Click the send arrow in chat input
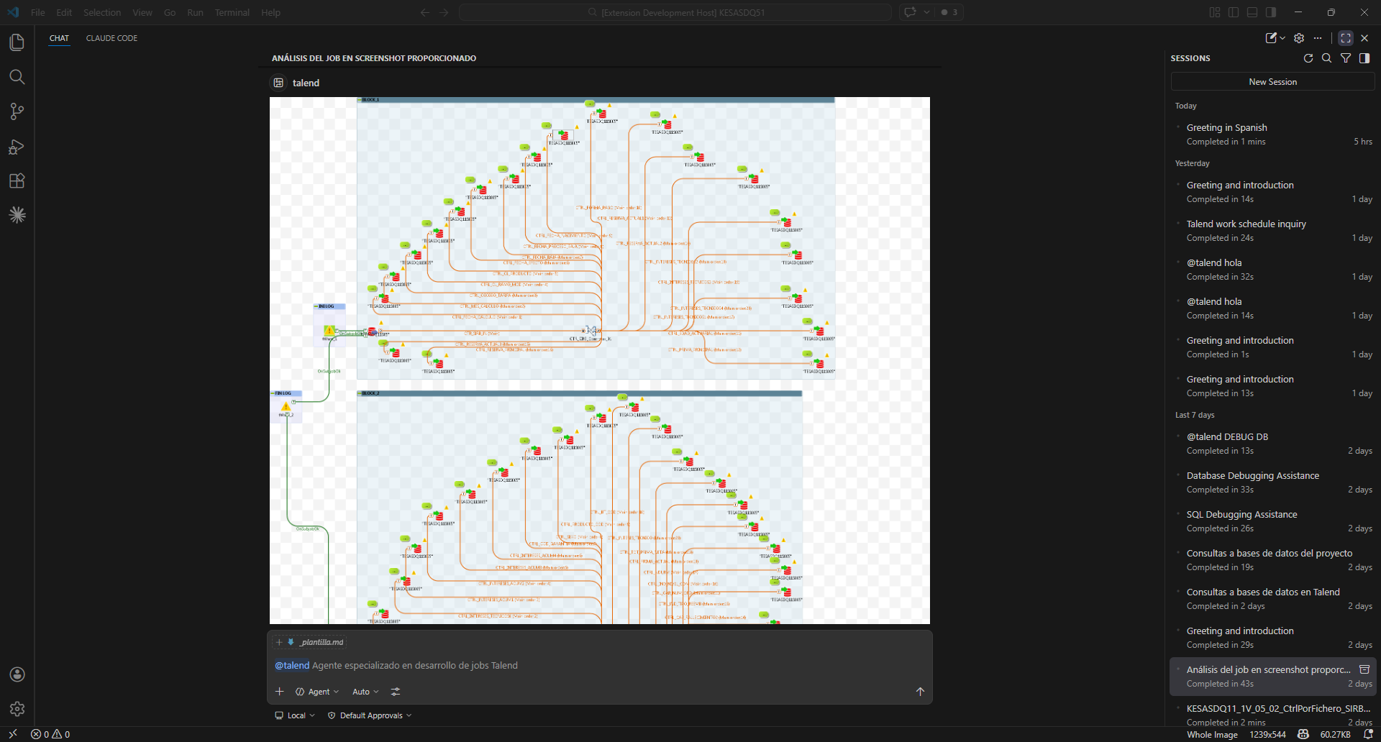The width and height of the screenshot is (1381, 742). tap(920, 692)
